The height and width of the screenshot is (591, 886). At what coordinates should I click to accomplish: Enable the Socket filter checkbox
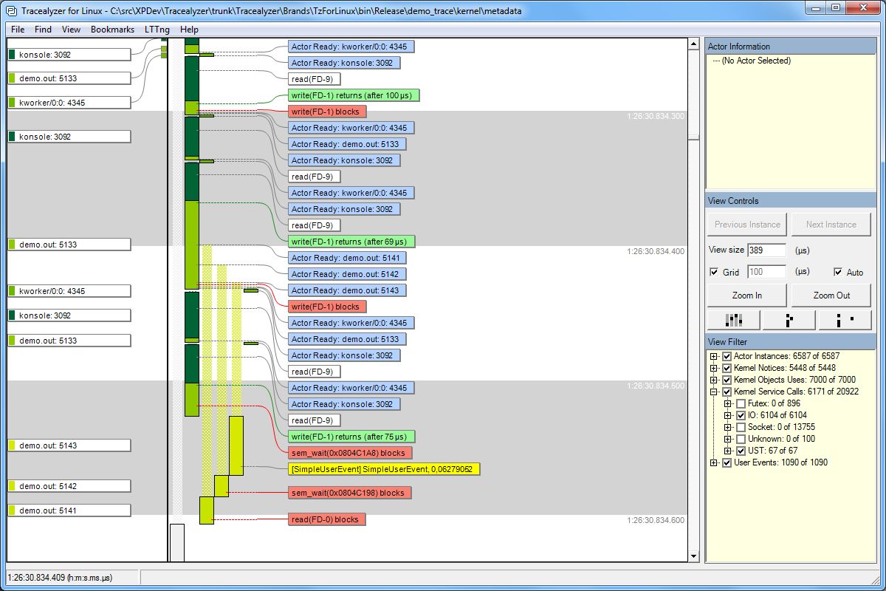(741, 427)
